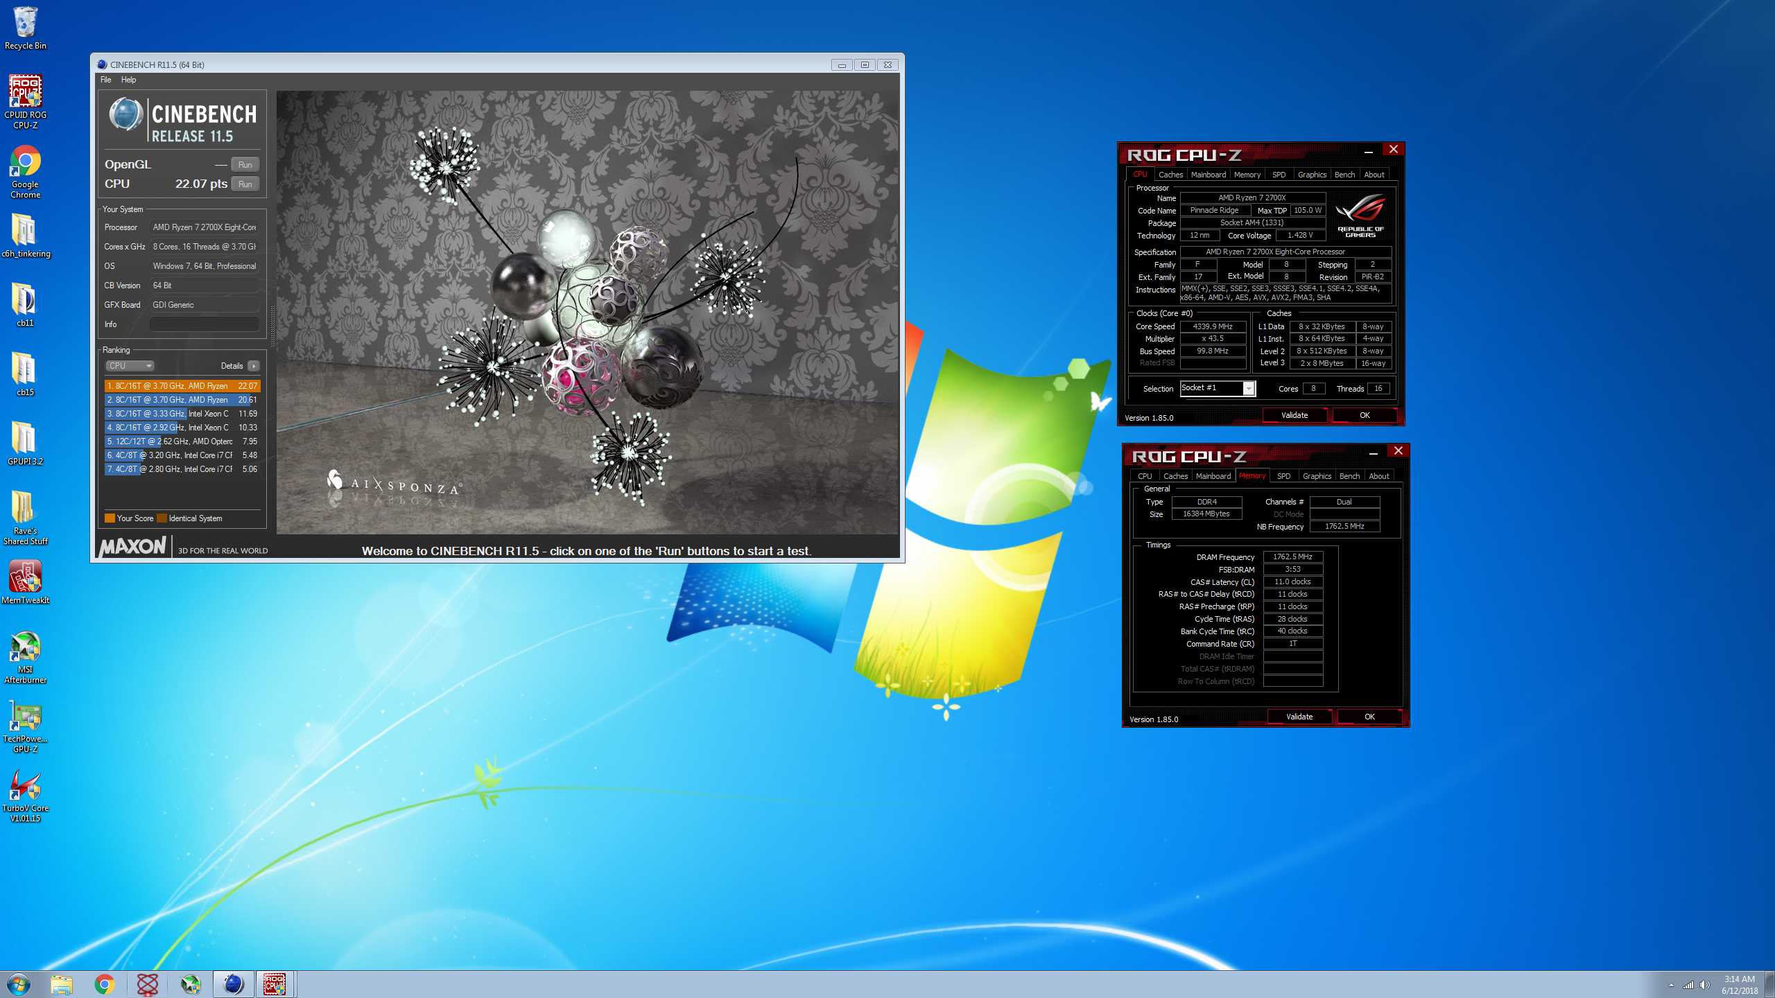Open MSI Afterburner desktop icon
This screenshot has height=998, width=1775.
coord(26,657)
